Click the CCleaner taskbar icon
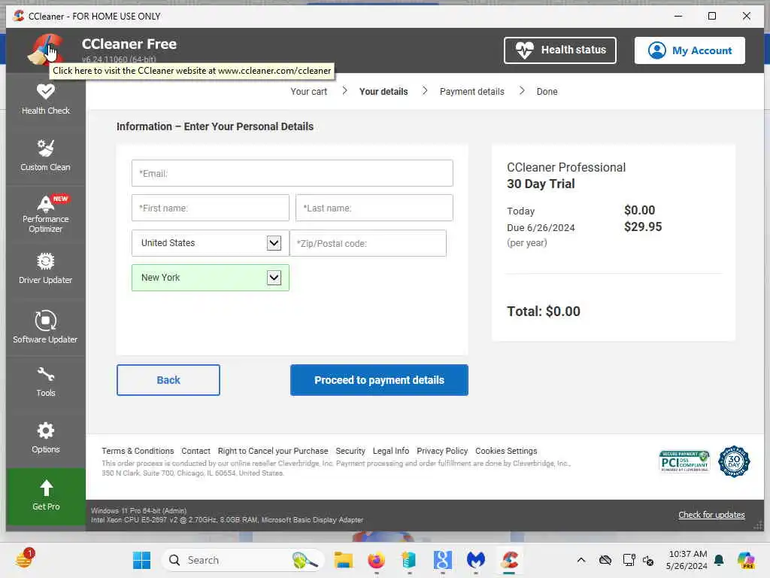Viewport: 770px width, 578px height. point(509,560)
